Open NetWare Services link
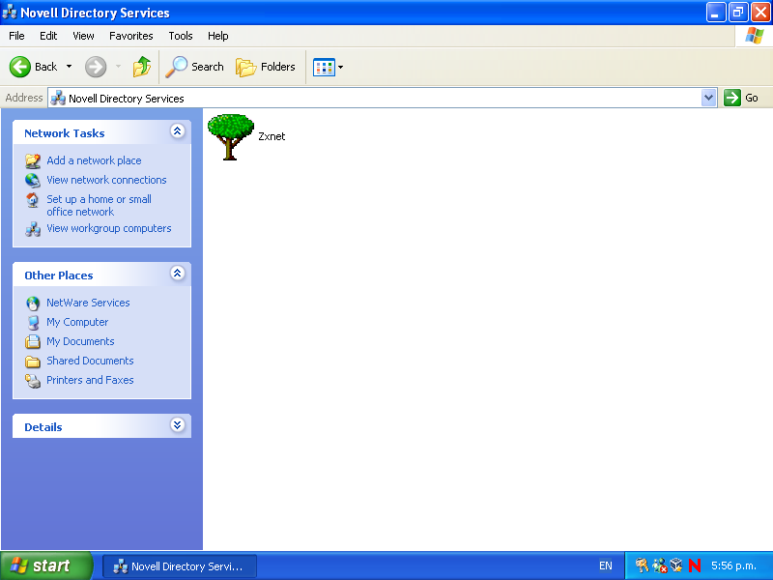This screenshot has height=580, width=773. (88, 303)
